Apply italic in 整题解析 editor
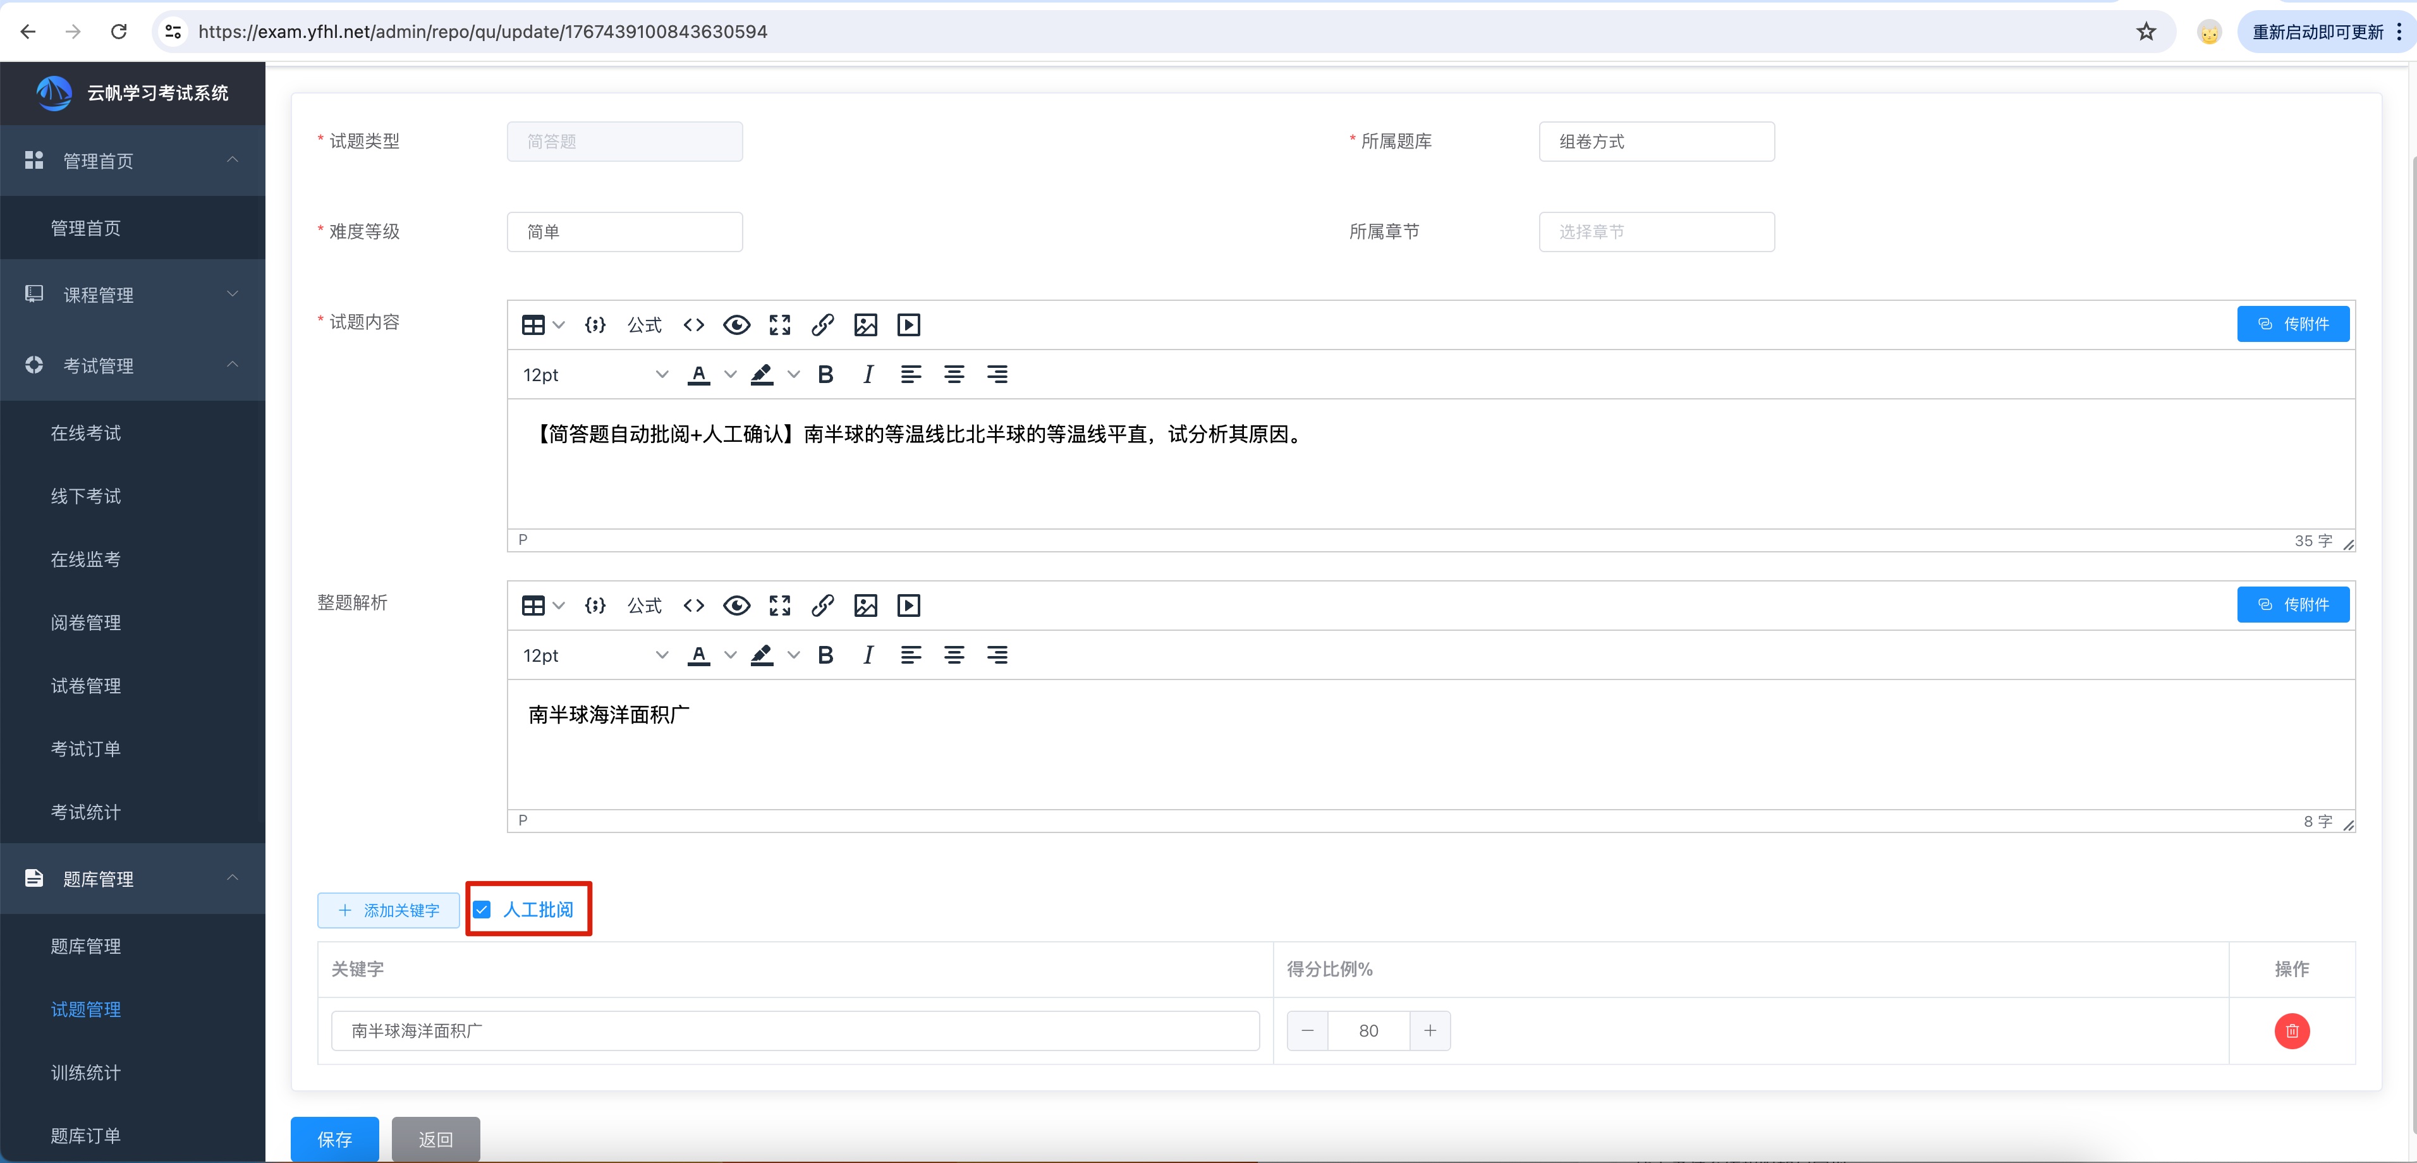 point(869,655)
